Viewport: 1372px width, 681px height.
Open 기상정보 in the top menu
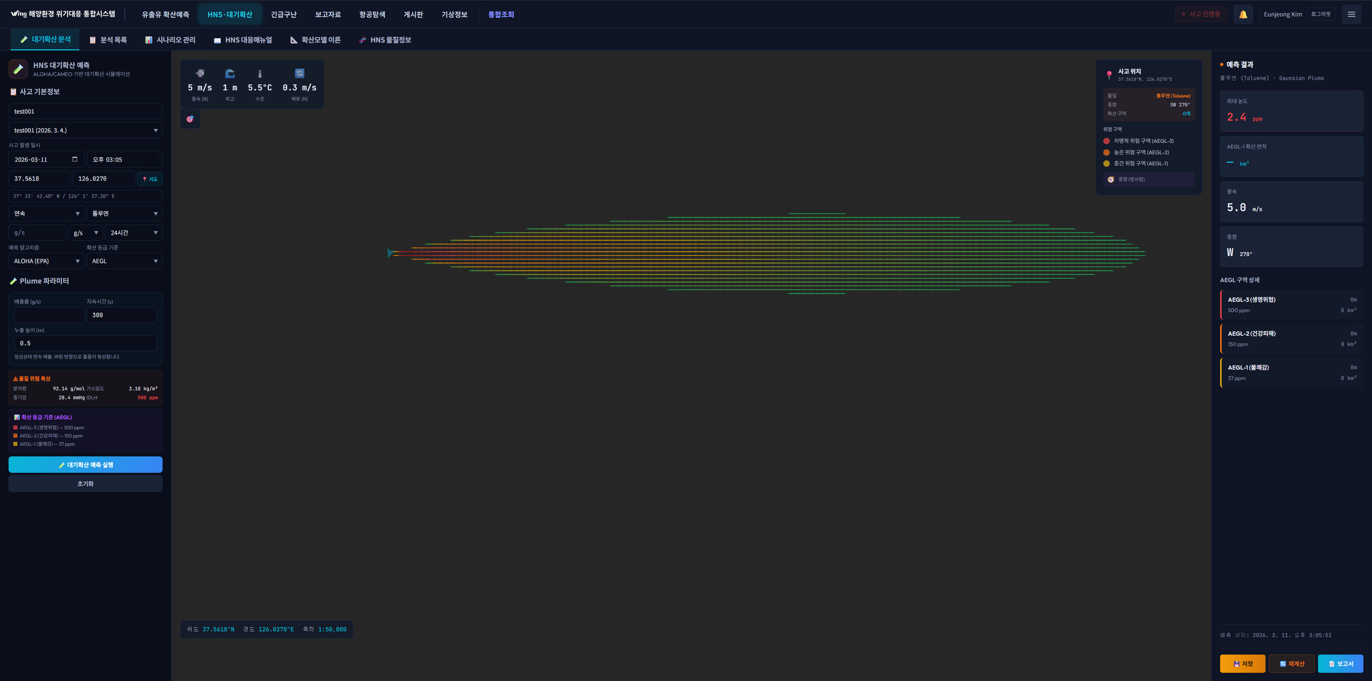click(454, 14)
